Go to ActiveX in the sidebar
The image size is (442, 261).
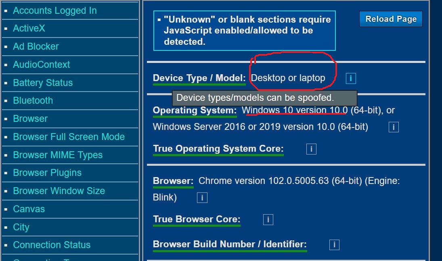coord(29,28)
